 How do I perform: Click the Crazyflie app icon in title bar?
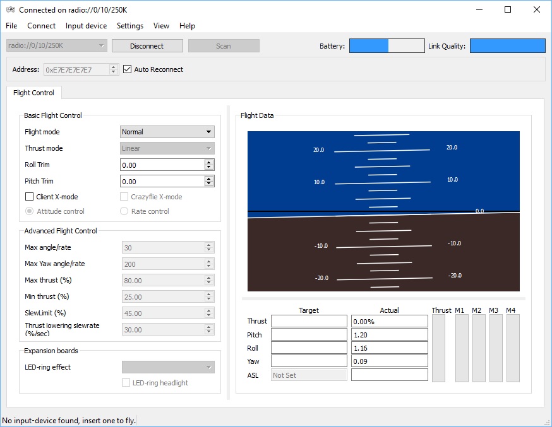(x=10, y=9)
